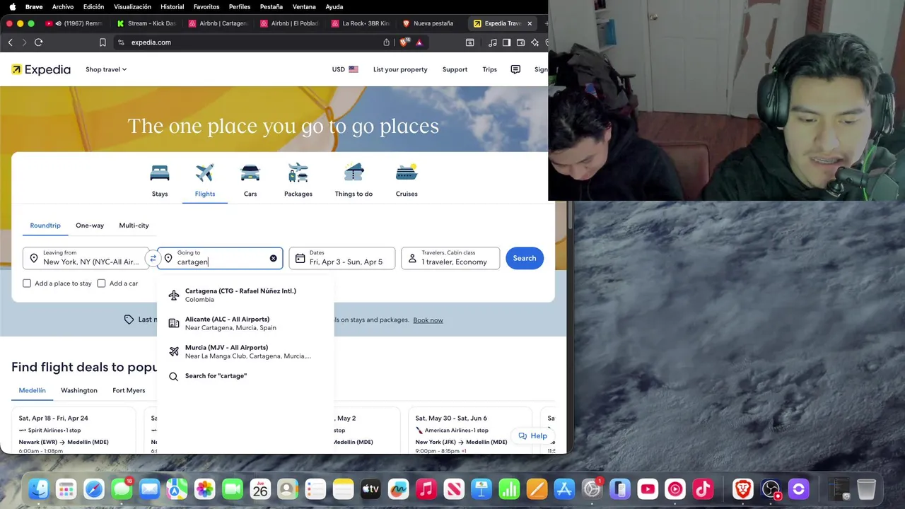The width and height of the screenshot is (905, 509).
Task: Select the Stays bed icon
Action: [x=160, y=173]
